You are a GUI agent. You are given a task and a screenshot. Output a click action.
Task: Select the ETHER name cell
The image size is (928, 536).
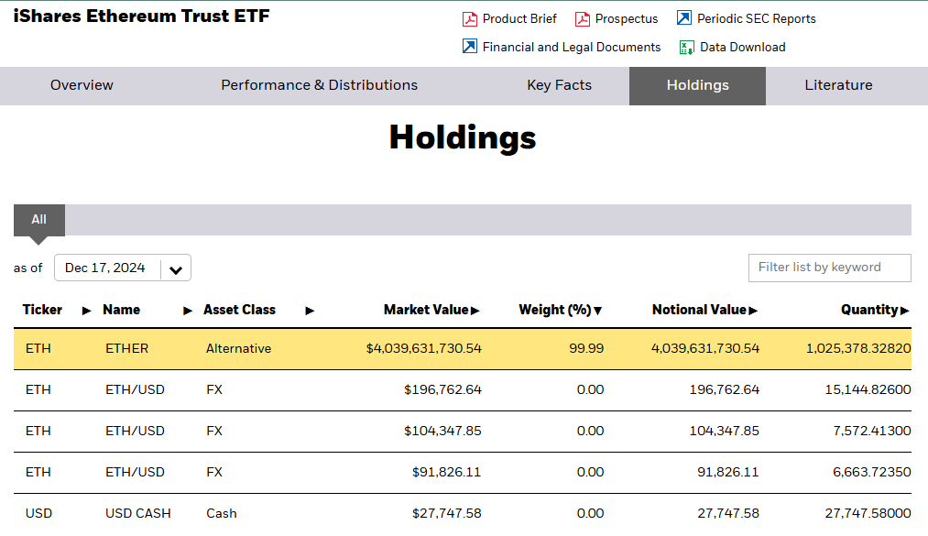[126, 349]
